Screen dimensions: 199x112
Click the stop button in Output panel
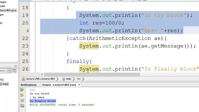point(22,100)
